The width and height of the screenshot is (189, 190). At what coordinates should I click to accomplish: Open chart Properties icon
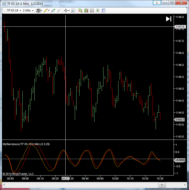pyautogui.click(x=103, y=10)
